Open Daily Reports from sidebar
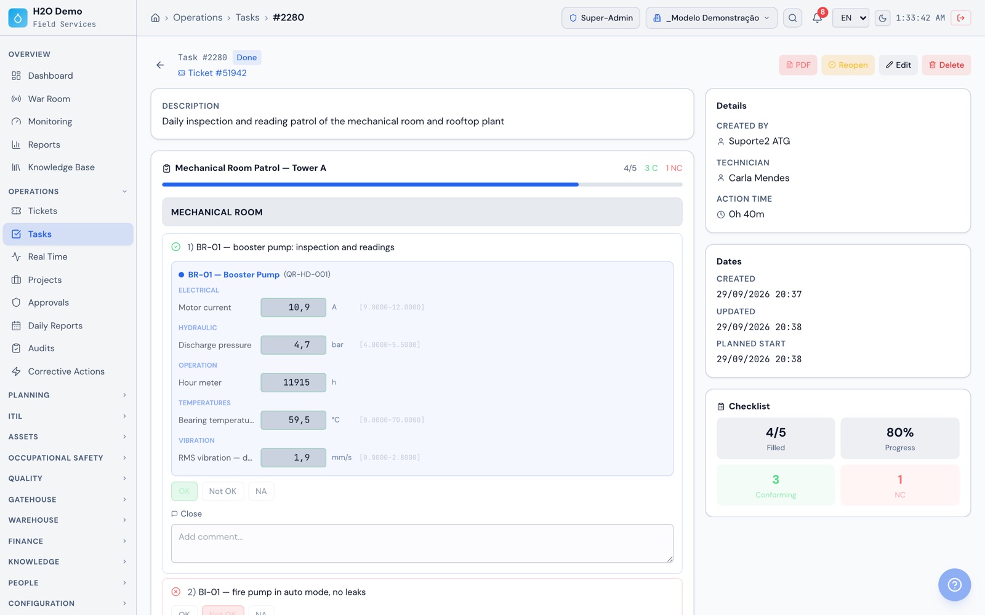This screenshot has width=985, height=615. pos(68,325)
